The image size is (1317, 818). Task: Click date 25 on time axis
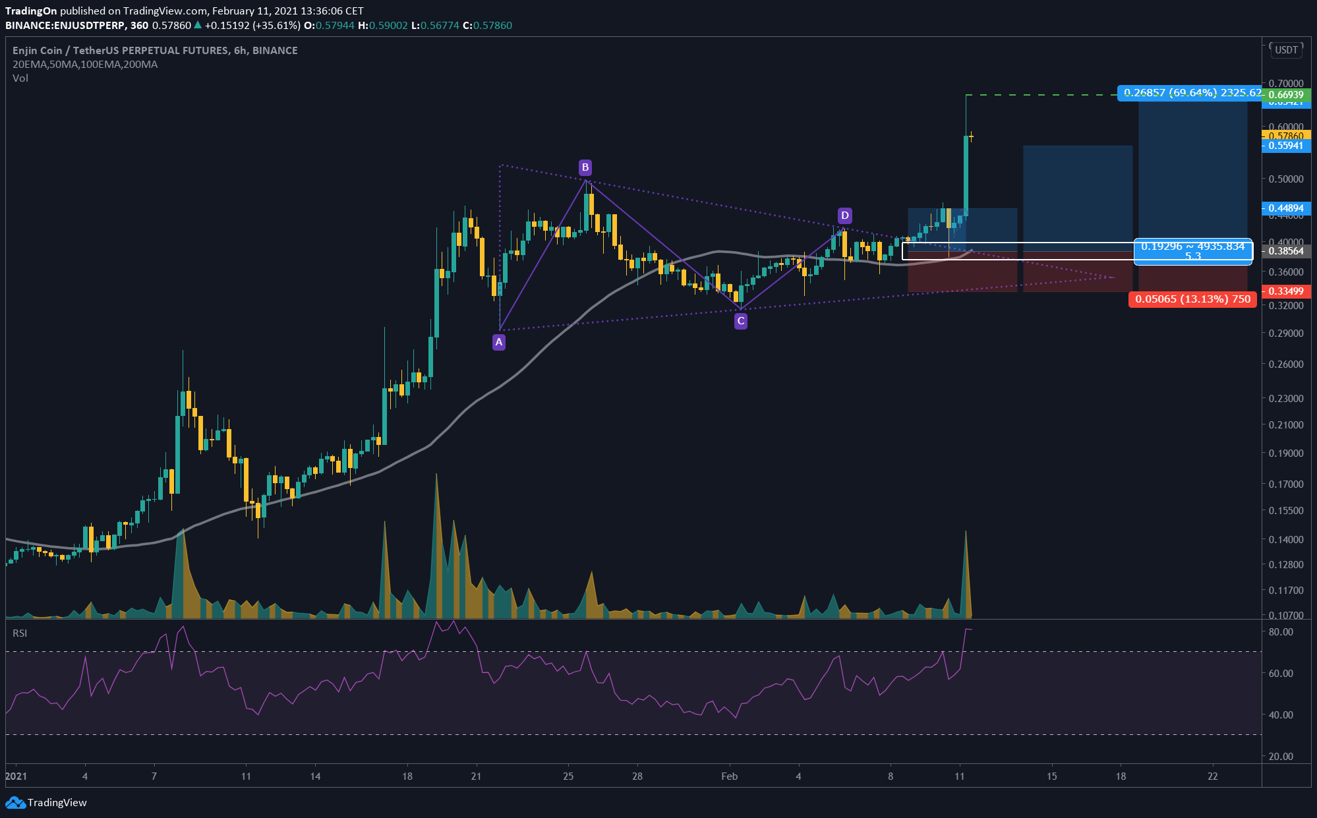(x=568, y=776)
